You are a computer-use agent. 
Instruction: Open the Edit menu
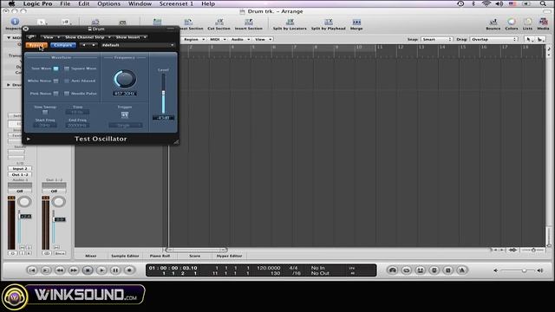[84, 3]
